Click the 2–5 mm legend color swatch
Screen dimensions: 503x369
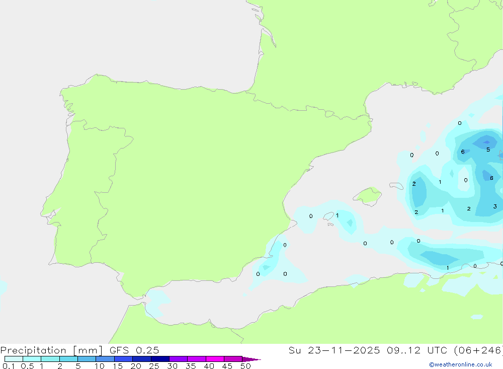coord(68,359)
